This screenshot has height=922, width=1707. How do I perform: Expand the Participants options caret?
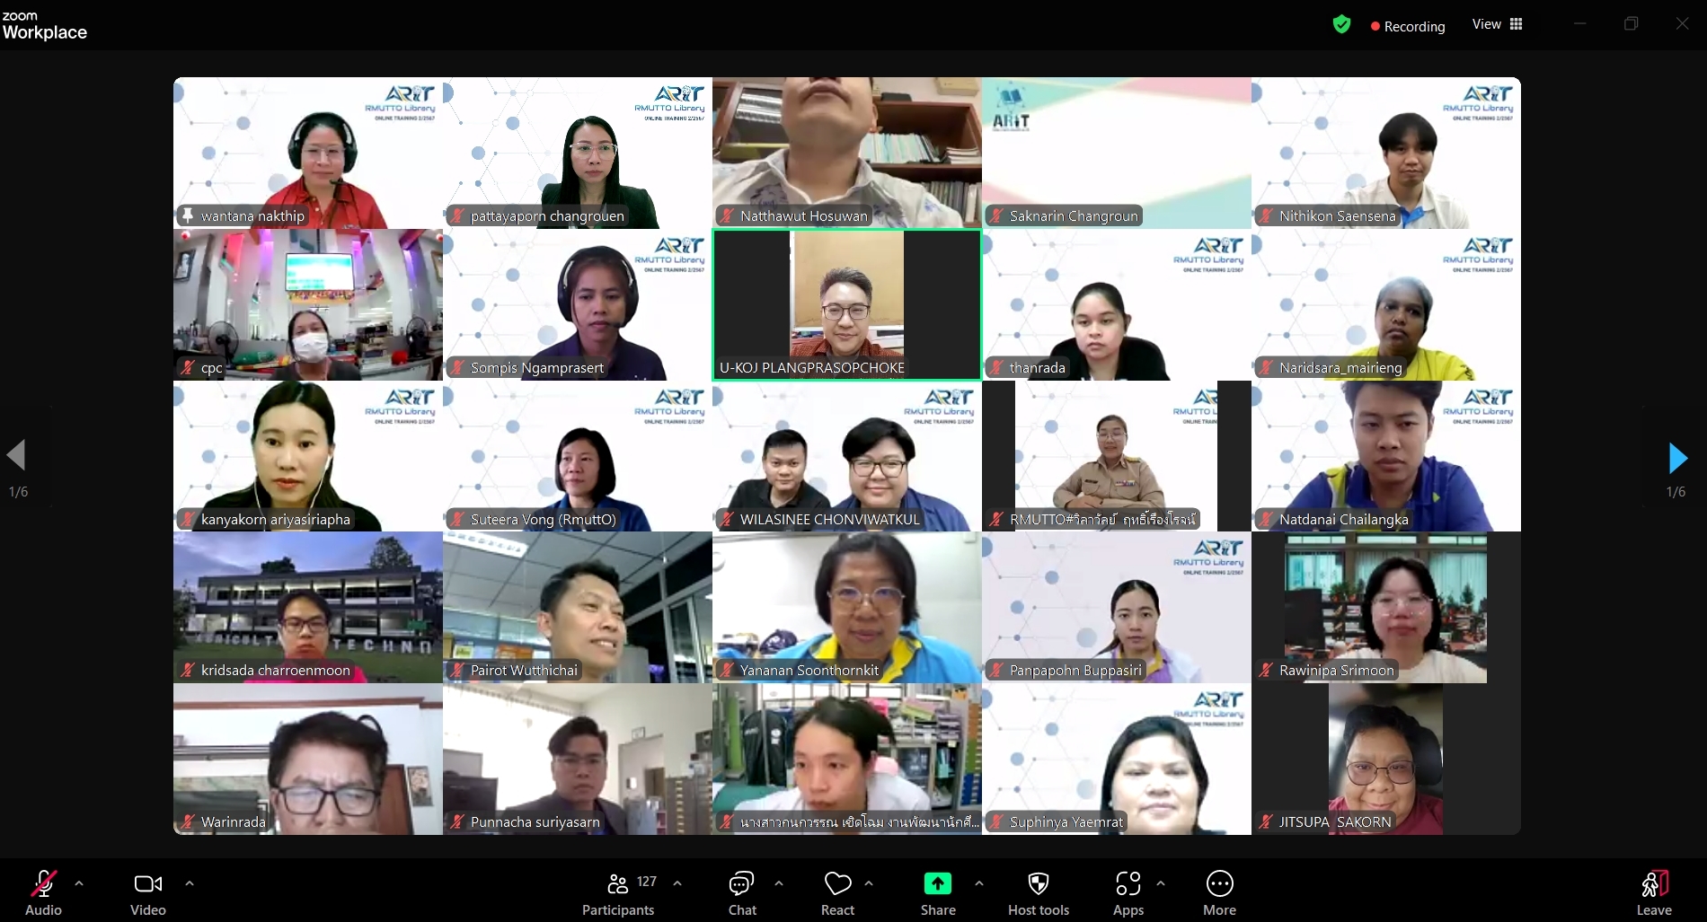pos(677,883)
